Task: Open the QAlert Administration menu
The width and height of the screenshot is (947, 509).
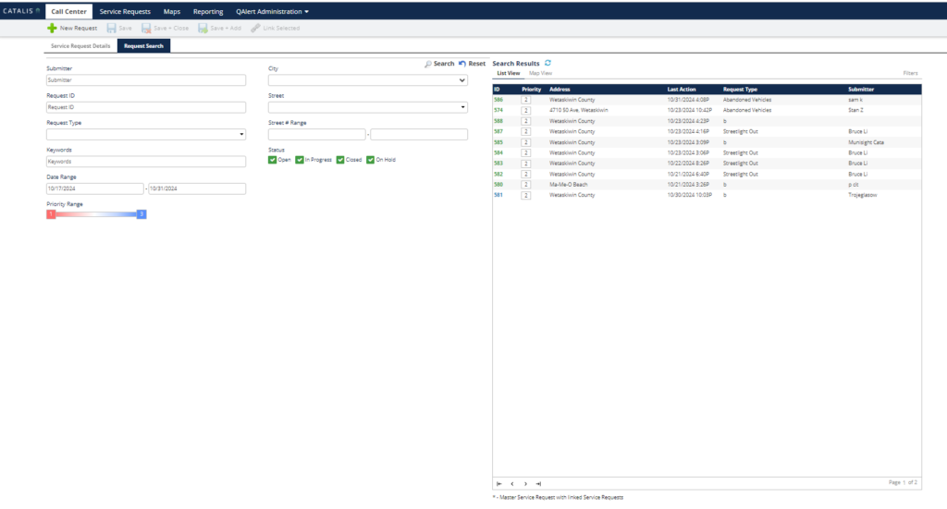Action: coord(272,11)
